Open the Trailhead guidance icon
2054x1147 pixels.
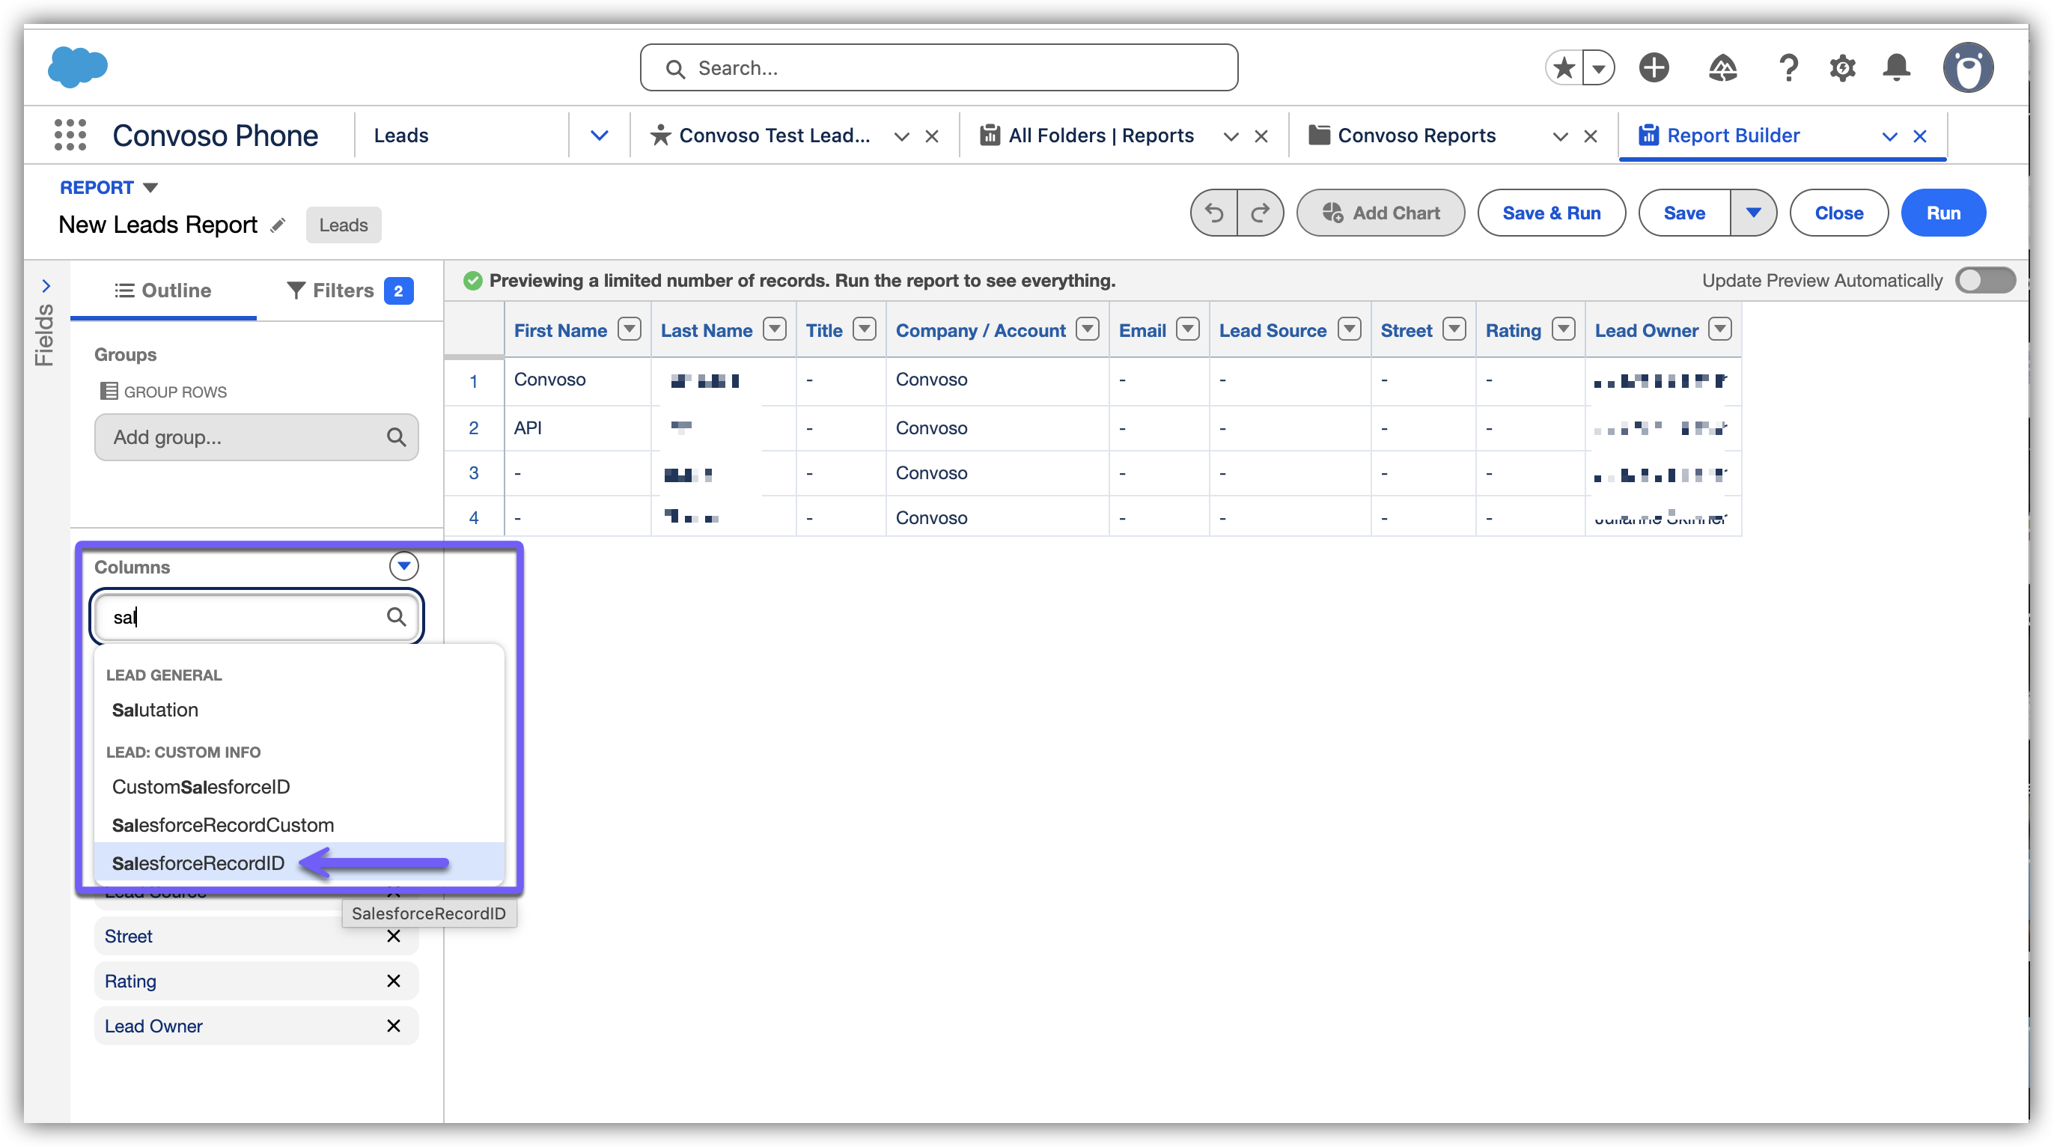[x=1722, y=68]
